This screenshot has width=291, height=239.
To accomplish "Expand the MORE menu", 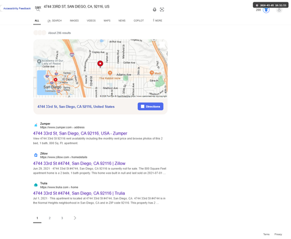I will click(x=158, y=20).
